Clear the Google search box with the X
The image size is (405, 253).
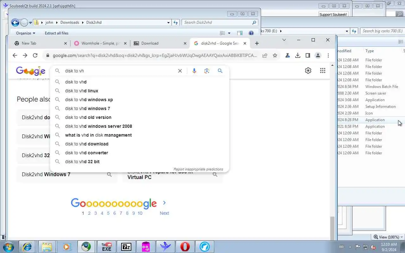[x=180, y=71]
